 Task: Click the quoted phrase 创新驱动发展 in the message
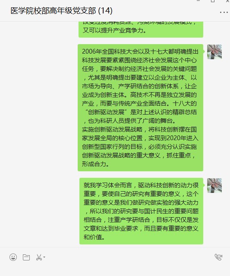(106, 112)
